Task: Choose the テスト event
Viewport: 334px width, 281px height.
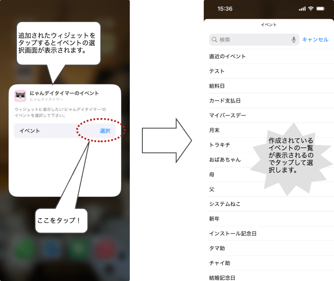Action: coord(217,71)
